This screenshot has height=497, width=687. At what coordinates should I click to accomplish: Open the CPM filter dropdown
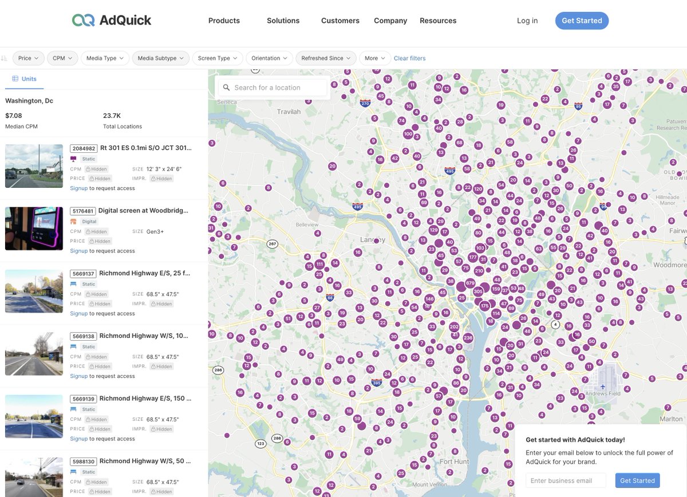(x=62, y=58)
